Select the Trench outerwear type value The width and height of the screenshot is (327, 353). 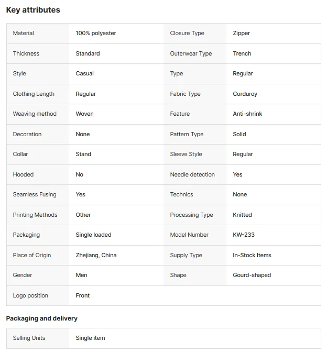pos(242,53)
